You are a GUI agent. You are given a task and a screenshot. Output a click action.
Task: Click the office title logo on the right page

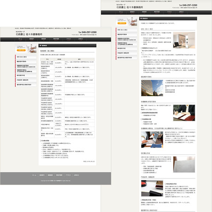[130, 7]
